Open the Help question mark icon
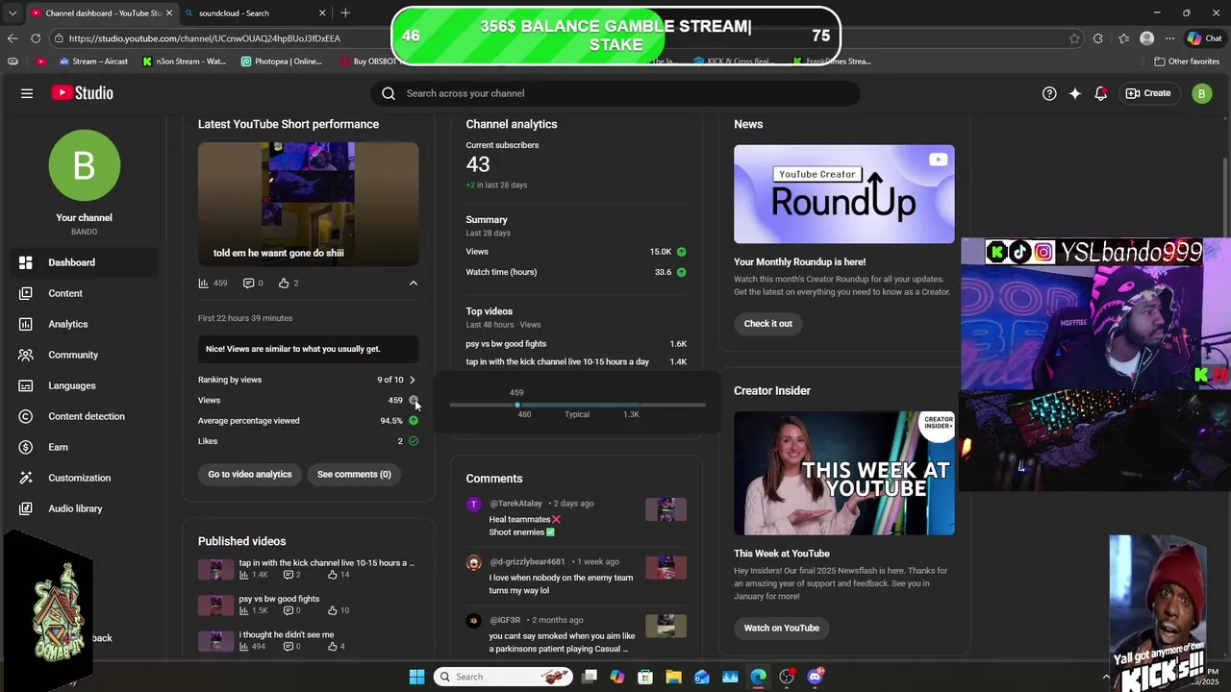 tap(1049, 93)
